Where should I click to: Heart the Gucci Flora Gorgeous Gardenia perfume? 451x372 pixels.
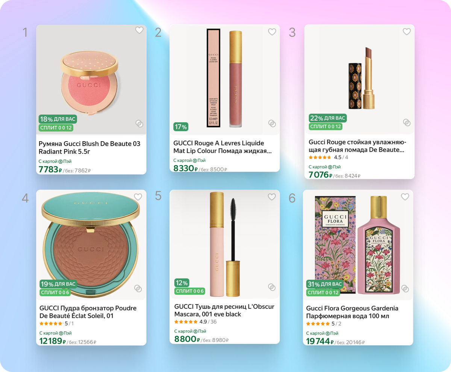405,197
